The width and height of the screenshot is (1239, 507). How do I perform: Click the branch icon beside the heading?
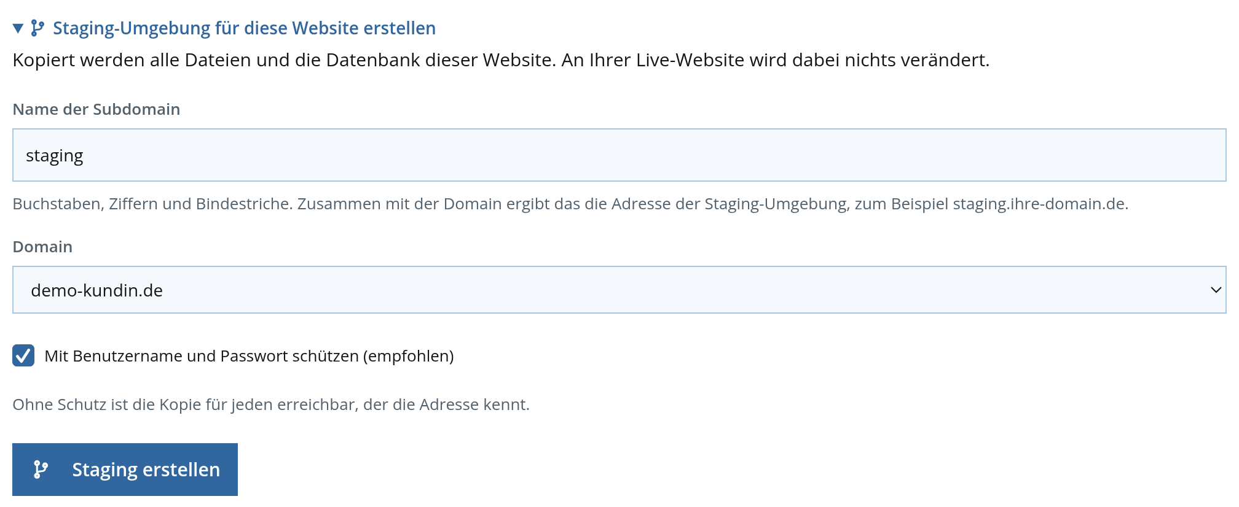pyautogui.click(x=37, y=28)
